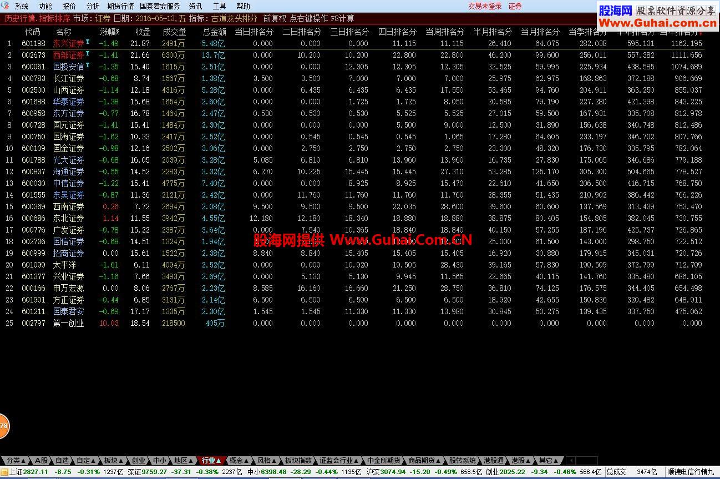Click the orange circular 78 badge
This screenshot has width=720, height=479.
point(3,426)
